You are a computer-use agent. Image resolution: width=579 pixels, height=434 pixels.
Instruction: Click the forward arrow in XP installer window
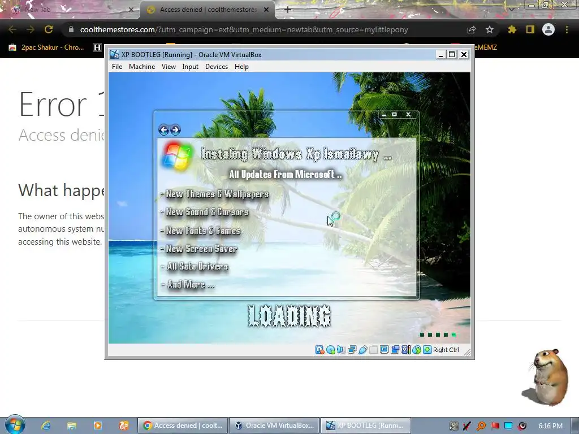click(175, 130)
